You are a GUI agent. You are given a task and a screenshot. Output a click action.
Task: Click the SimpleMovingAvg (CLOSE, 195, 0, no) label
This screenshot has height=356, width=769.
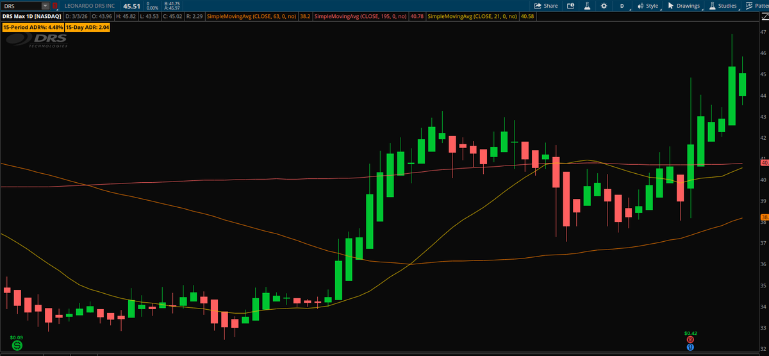(361, 16)
